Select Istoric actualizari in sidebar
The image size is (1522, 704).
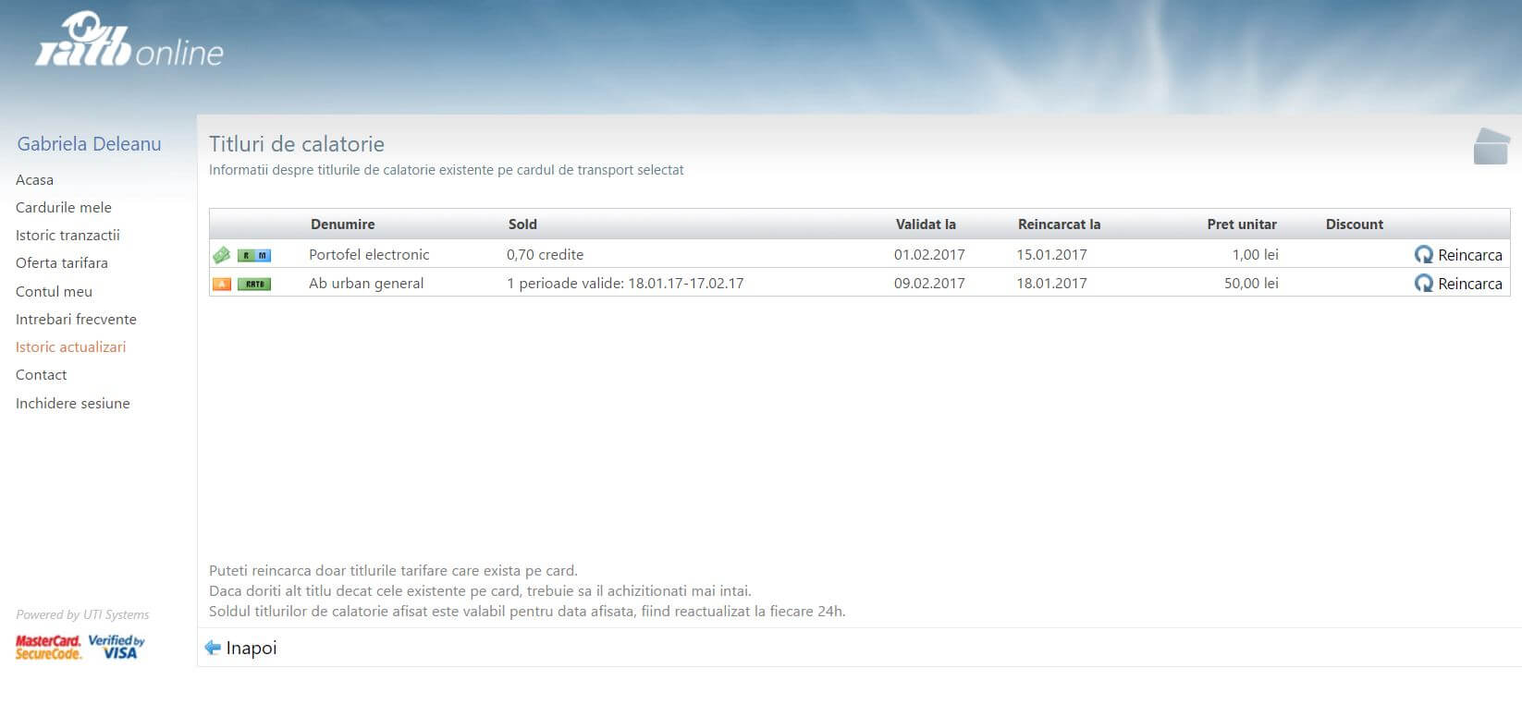click(x=70, y=347)
